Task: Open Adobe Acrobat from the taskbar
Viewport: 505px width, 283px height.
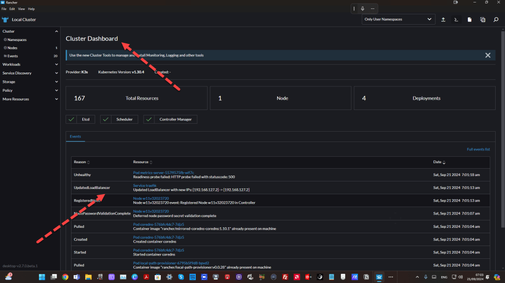Action: coord(146,277)
